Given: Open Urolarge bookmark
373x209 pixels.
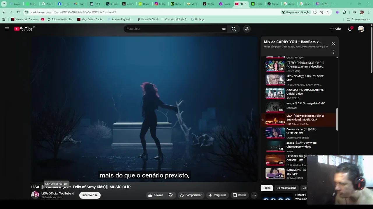Looking at the screenshot, I should tap(198, 19).
